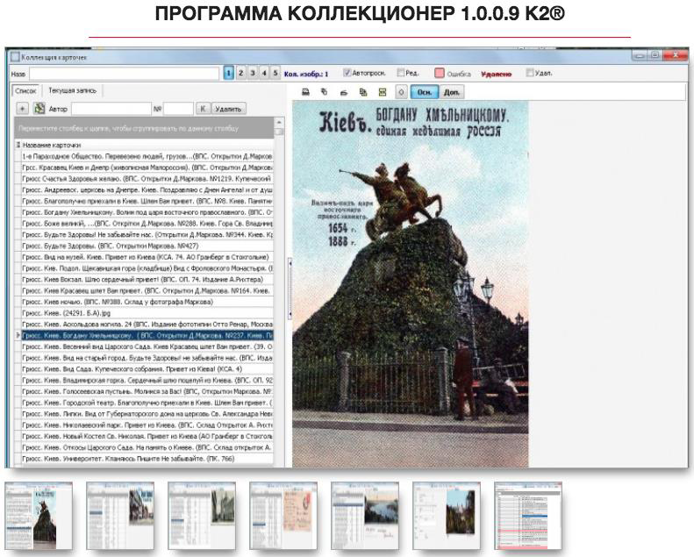Open the Текущая запись tab
The width and height of the screenshot is (694, 557).
coord(72,90)
